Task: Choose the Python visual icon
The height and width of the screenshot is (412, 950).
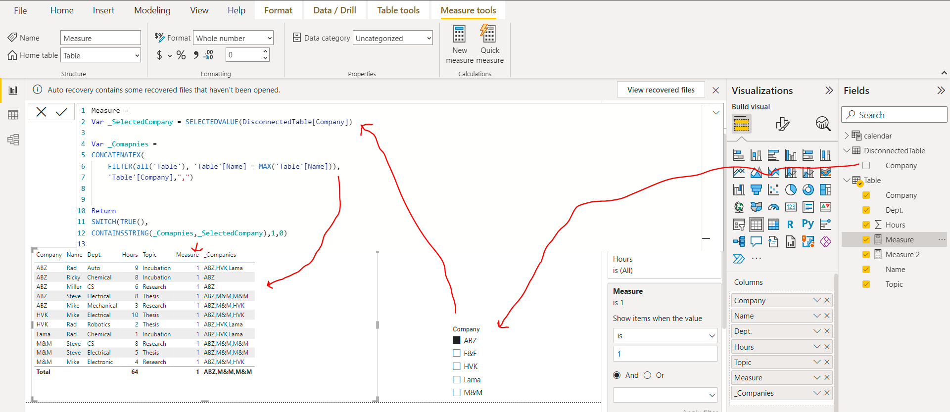Action: (x=808, y=224)
